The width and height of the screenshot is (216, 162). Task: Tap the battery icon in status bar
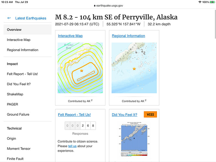pos(212,2)
